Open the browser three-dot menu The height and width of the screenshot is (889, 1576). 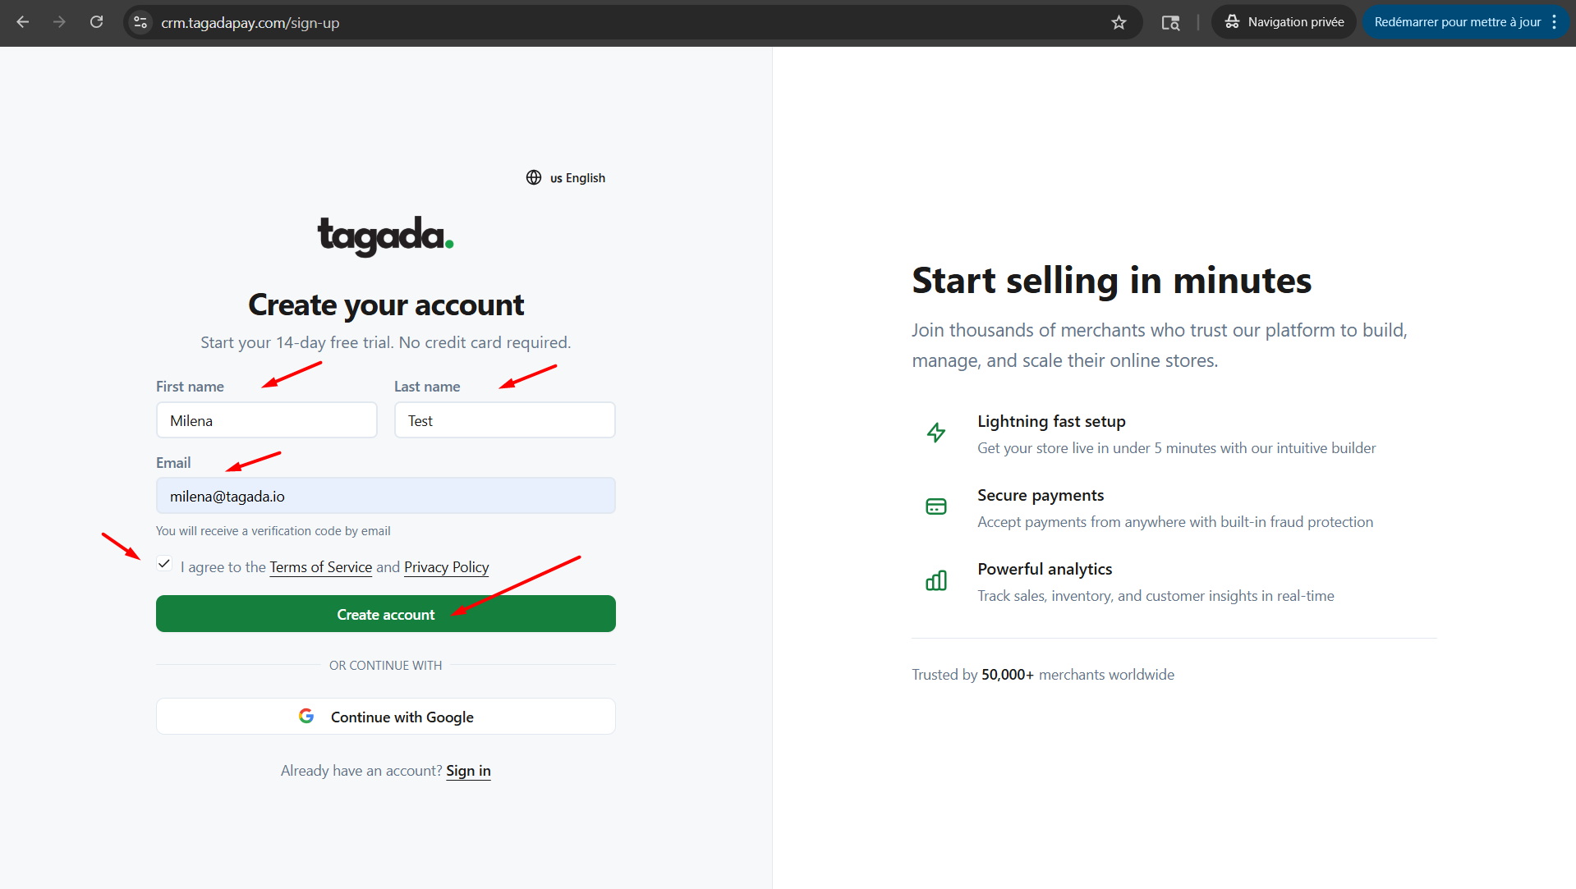[1555, 22]
